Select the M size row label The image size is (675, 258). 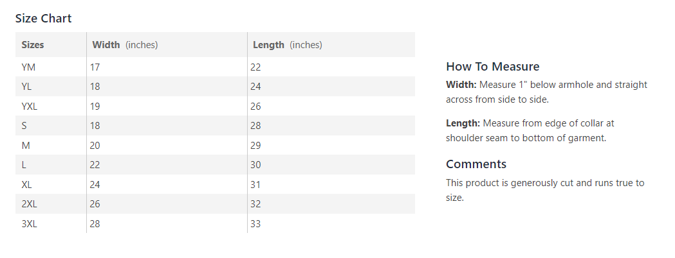click(x=26, y=146)
